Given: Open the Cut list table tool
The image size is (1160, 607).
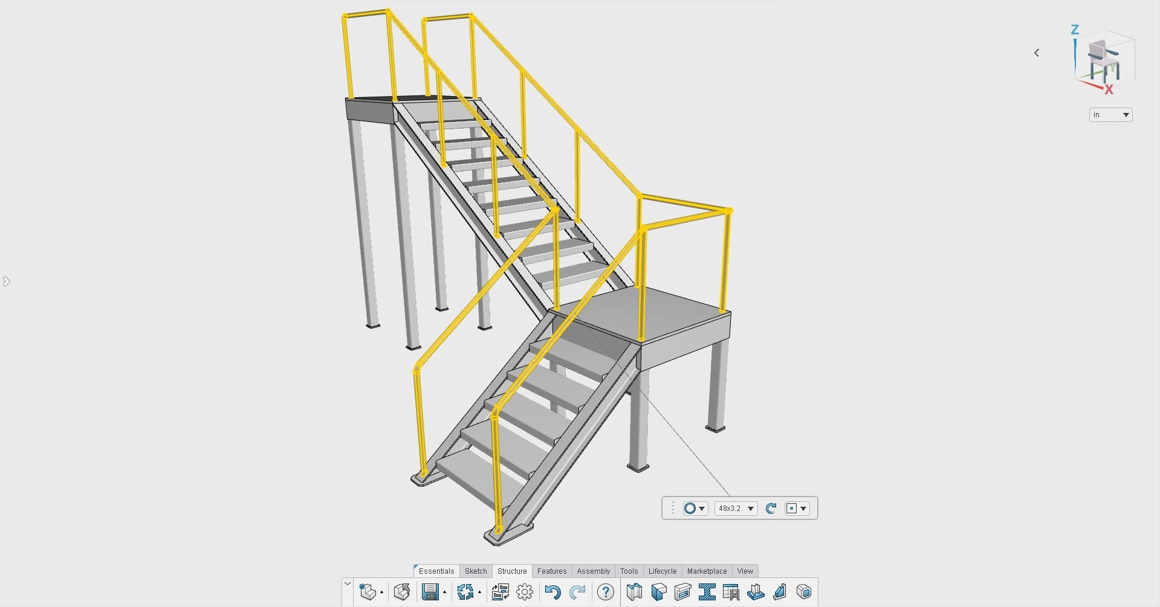Looking at the screenshot, I should (731, 592).
